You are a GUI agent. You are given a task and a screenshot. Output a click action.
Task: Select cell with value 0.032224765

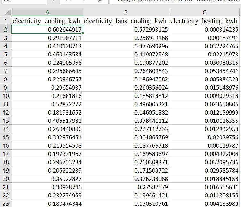pyautogui.click(x=205, y=46)
